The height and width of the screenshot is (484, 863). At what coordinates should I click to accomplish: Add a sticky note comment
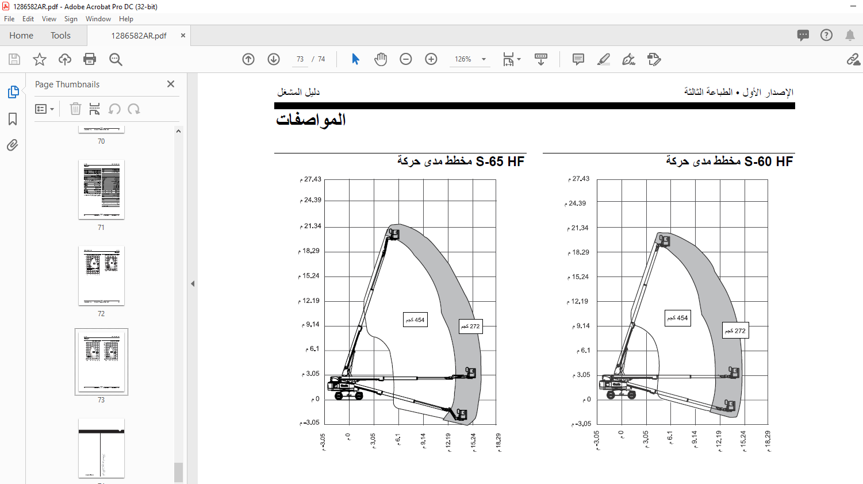[578, 59]
